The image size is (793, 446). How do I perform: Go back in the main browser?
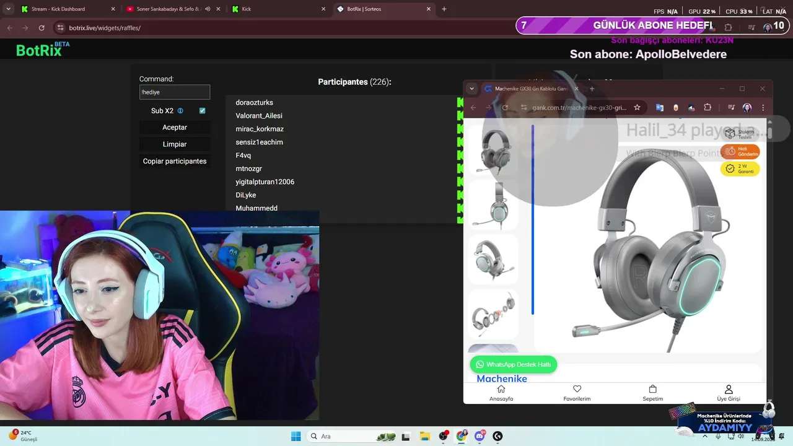(x=9, y=28)
